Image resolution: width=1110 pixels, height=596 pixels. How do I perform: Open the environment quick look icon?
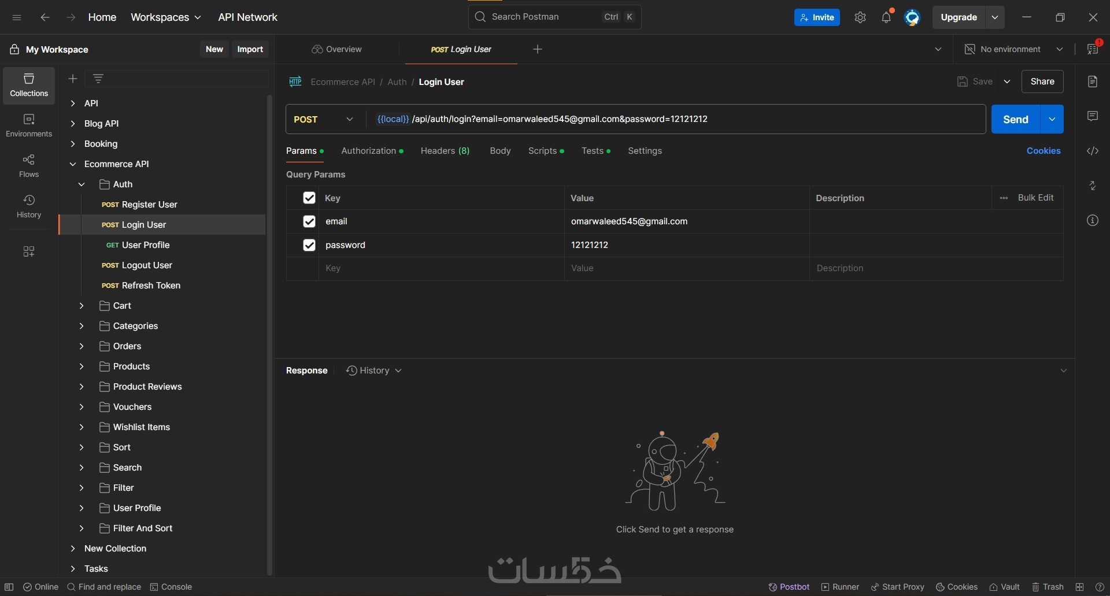(x=1093, y=49)
